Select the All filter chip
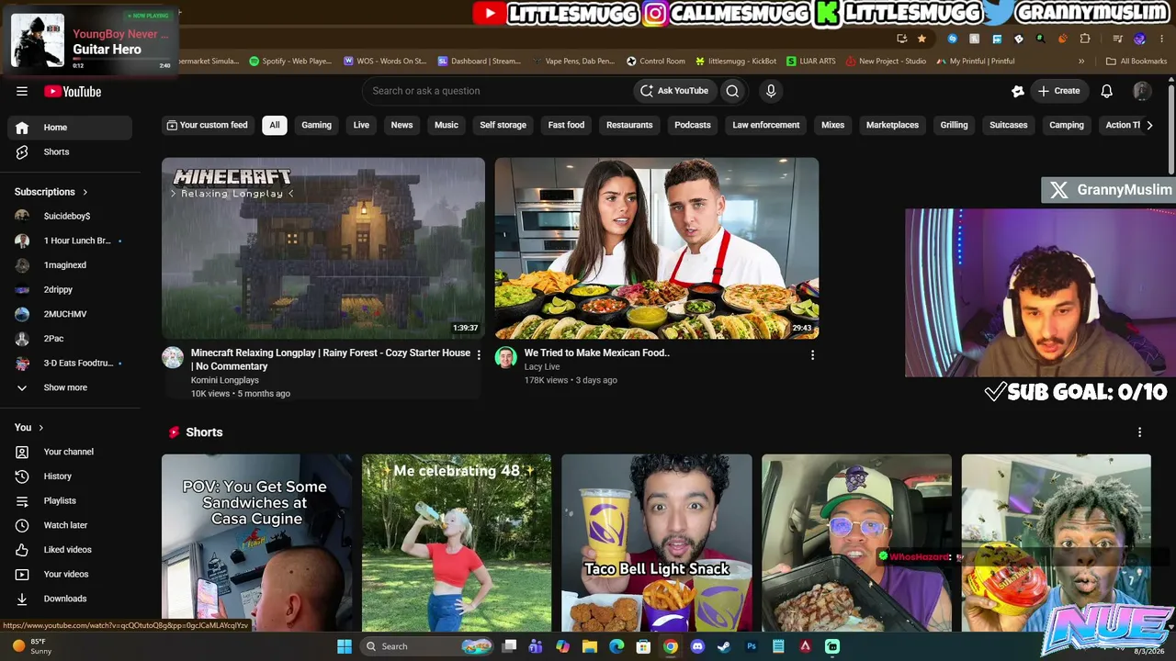Viewport: 1176px width, 661px height. [x=275, y=125]
